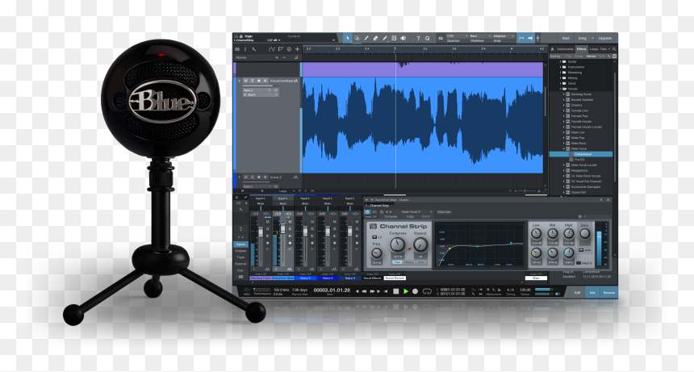Click the Upgrade button

coord(605,38)
